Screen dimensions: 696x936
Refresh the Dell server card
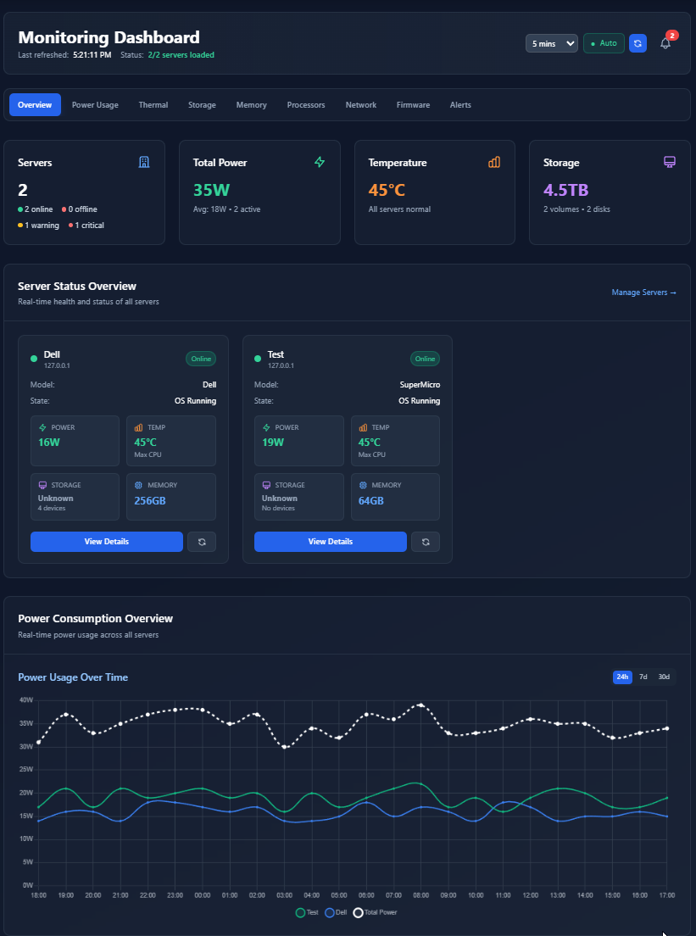(x=202, y=542)
